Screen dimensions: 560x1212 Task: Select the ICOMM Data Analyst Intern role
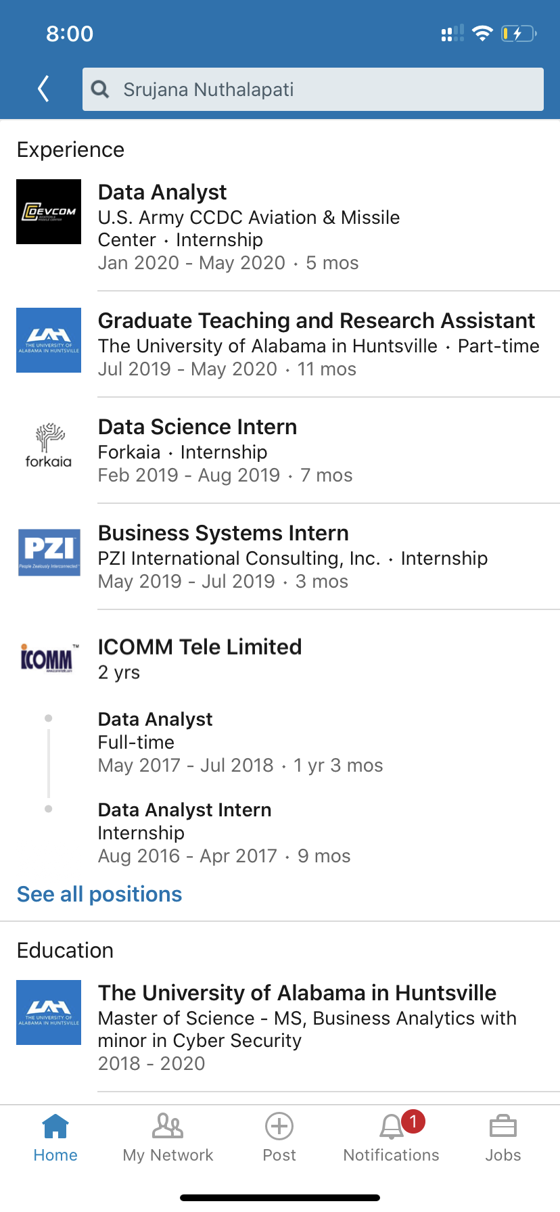coord(185,810)
